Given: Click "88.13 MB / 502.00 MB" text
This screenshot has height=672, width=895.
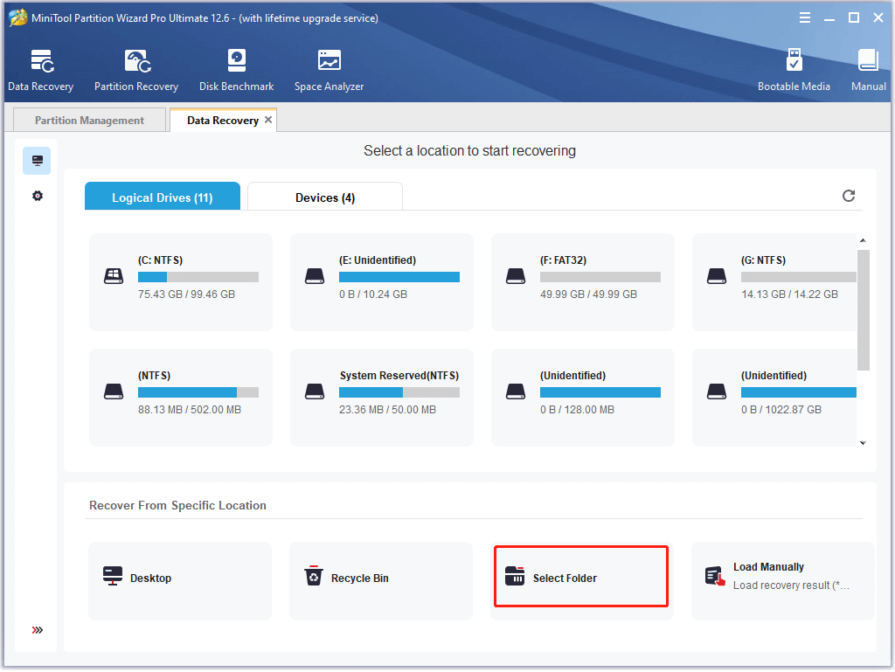Looking at the screenshot, I should coord(190,410).
